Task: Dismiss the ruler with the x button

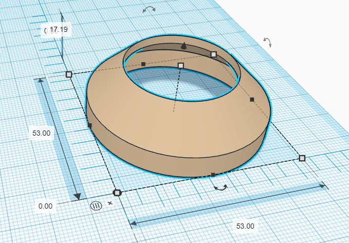Action: pyautogui.click(x=110, y=203)
